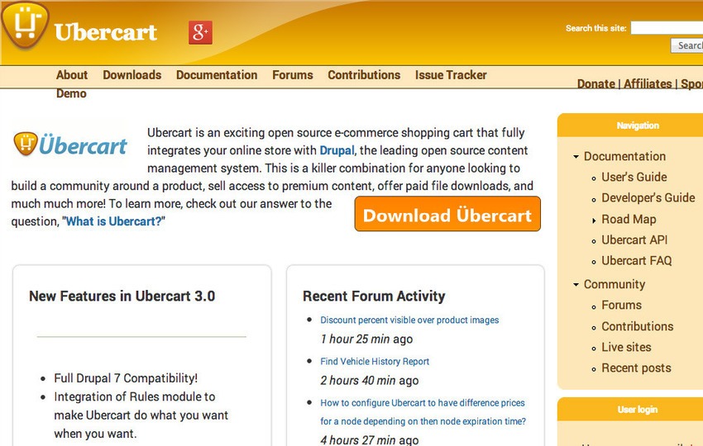Focus the Search this site field

pos(667,28)
